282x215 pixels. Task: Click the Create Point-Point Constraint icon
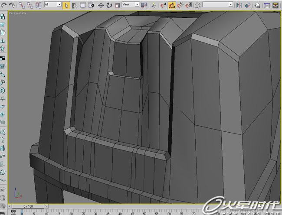pyautogui.click(x=3, y=156)
